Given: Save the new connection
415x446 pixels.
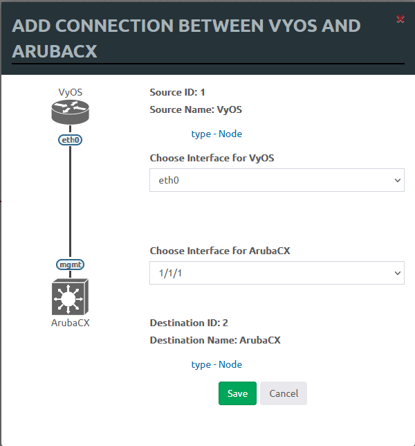Looking at the screenshot, I should point(237,393).
